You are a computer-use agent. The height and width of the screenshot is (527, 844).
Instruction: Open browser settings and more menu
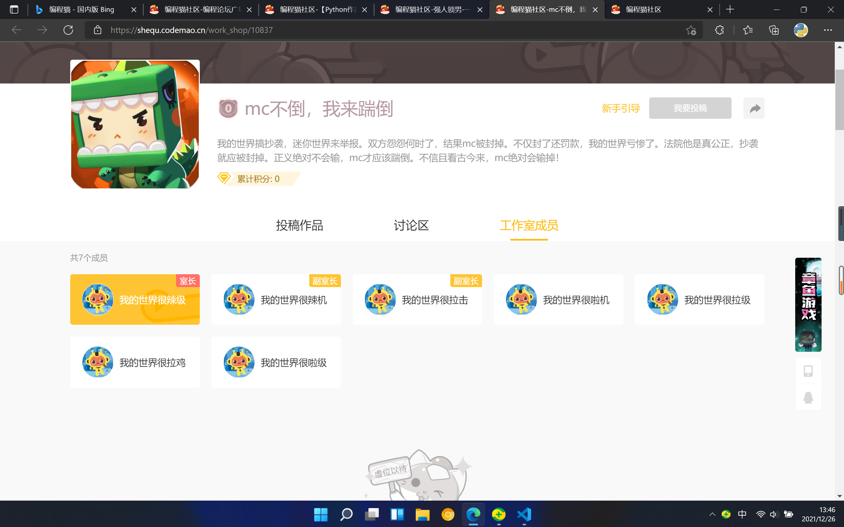(828, 30)
